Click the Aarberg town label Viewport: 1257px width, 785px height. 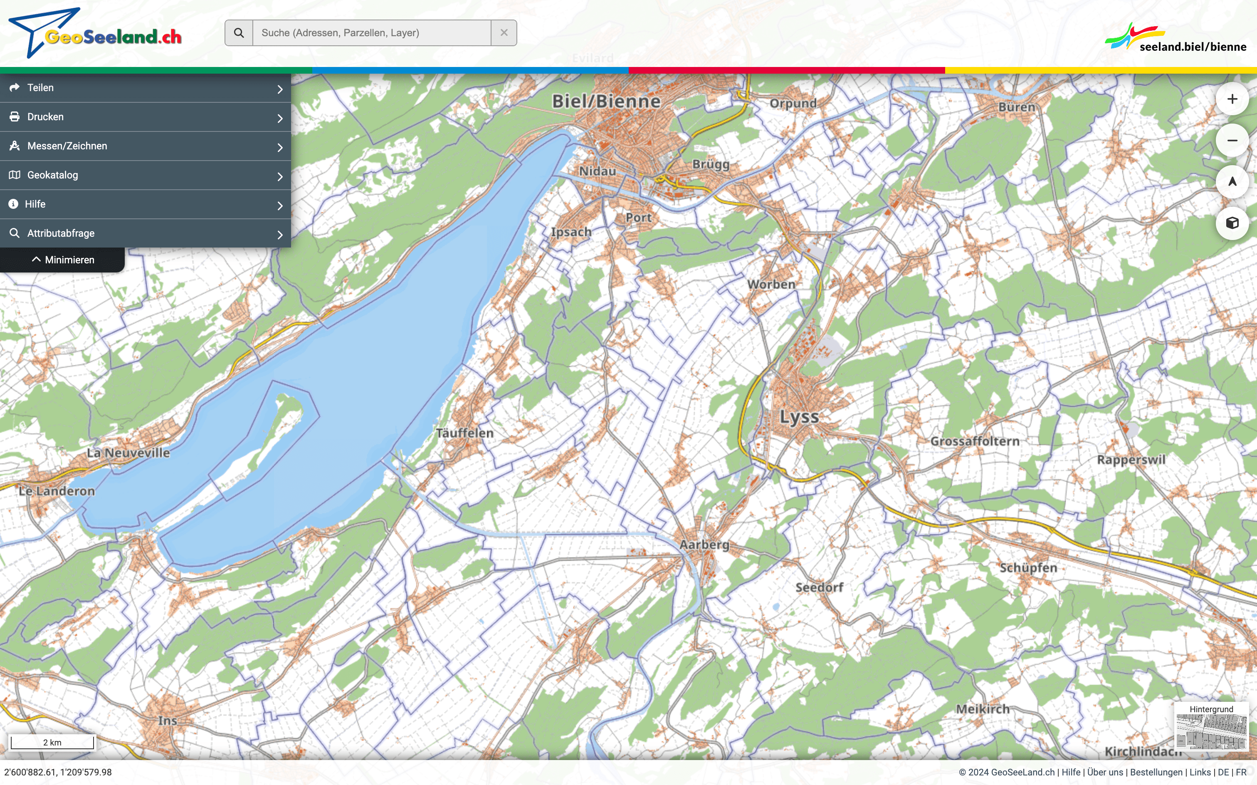[x=704, y=545]
